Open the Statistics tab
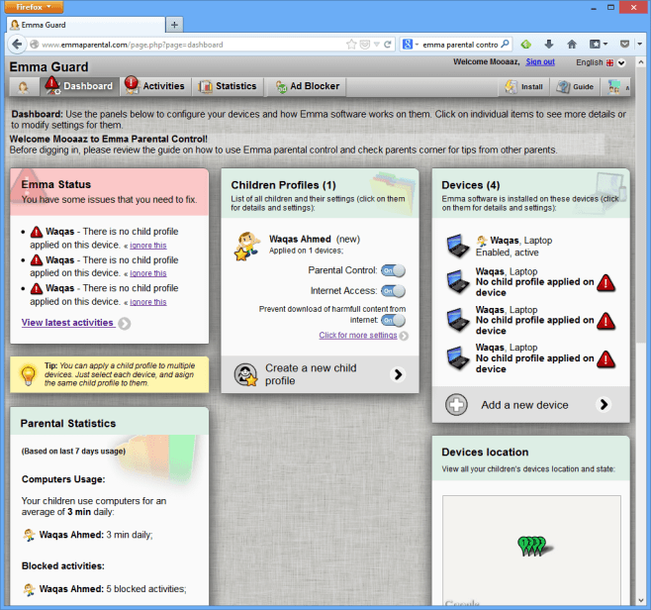 [x=228, y=86]
